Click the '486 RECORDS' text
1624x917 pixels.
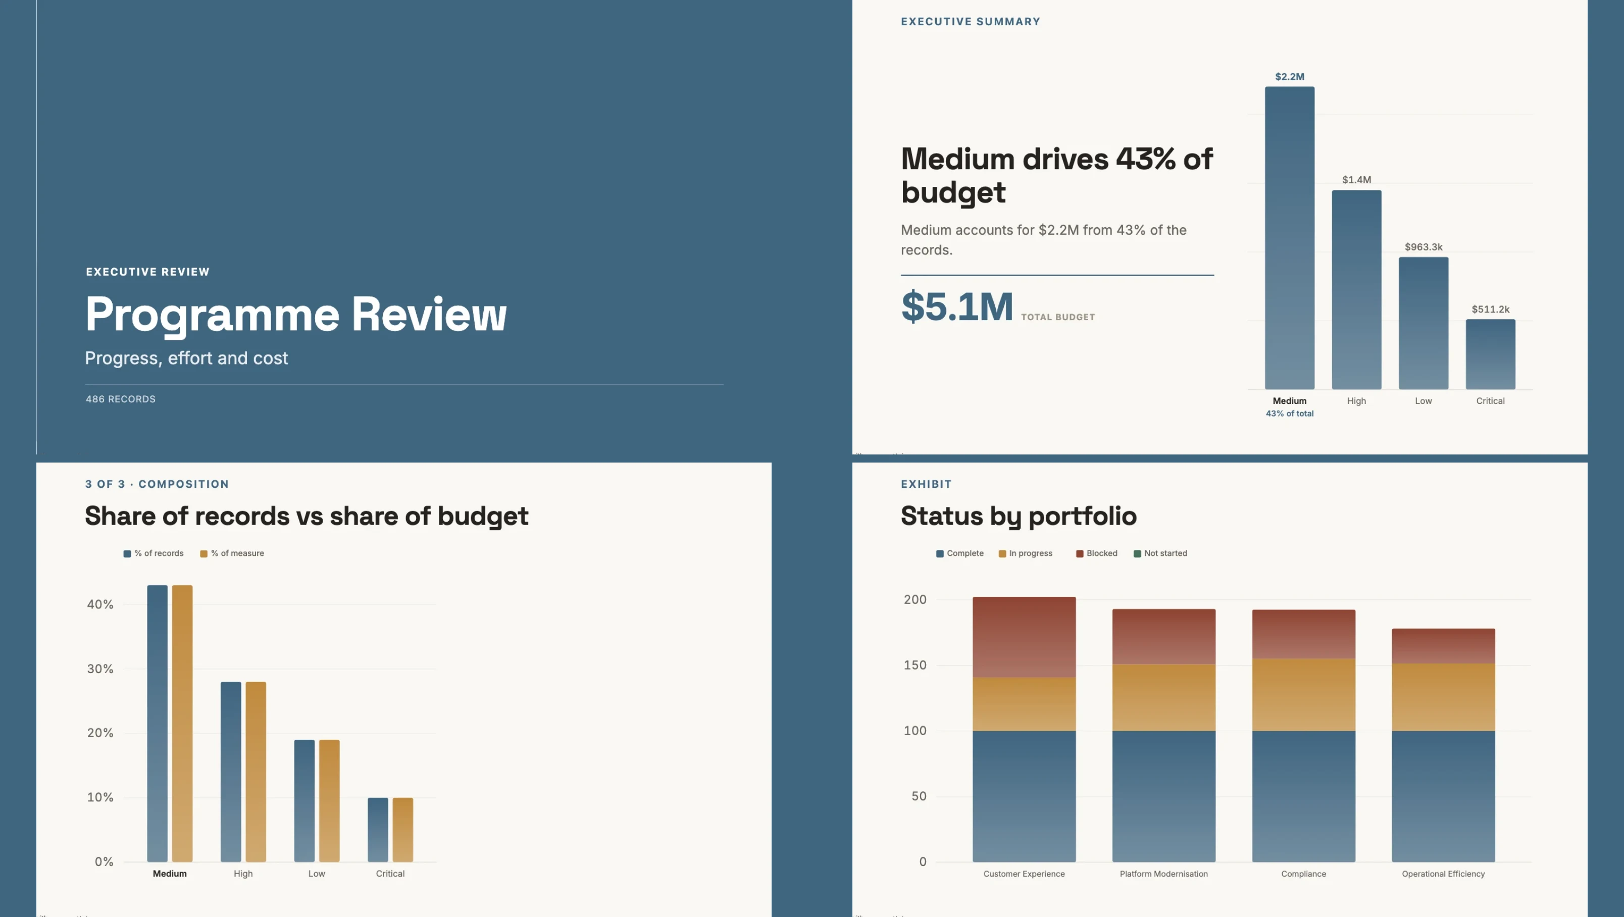click(x=120, y=399)
